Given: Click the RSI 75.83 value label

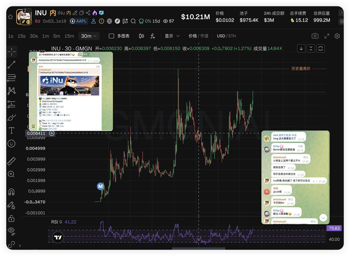Looking at the screenshot, I should 334,228.
